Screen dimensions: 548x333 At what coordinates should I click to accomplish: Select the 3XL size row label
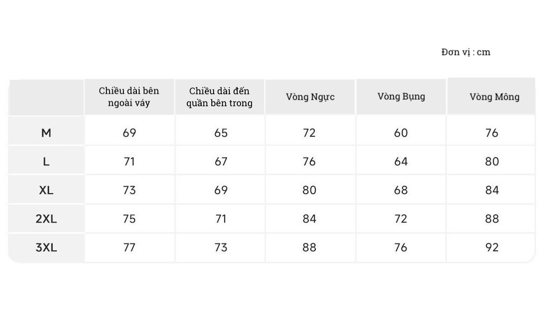[x=46, y=248]
